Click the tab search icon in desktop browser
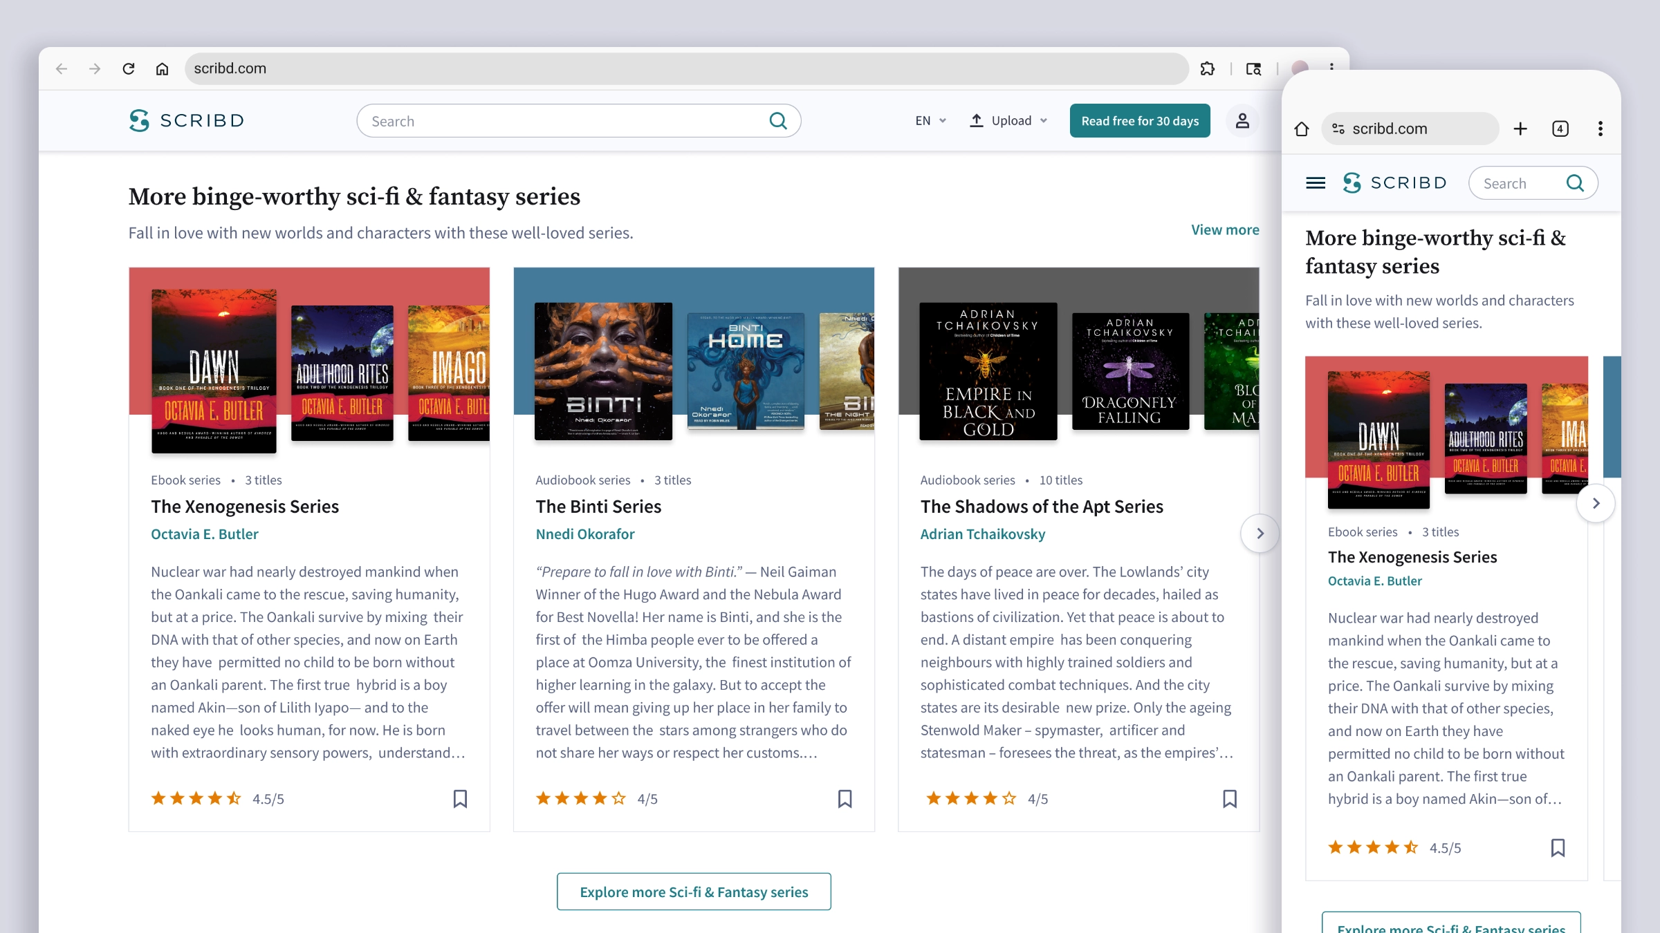 (x=1253, y=68)
